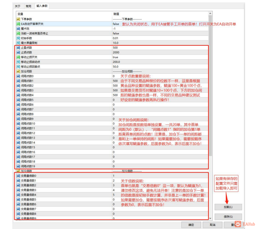
Task: Click the 移动止损启动点 double icon
Action: coord(18,62)
